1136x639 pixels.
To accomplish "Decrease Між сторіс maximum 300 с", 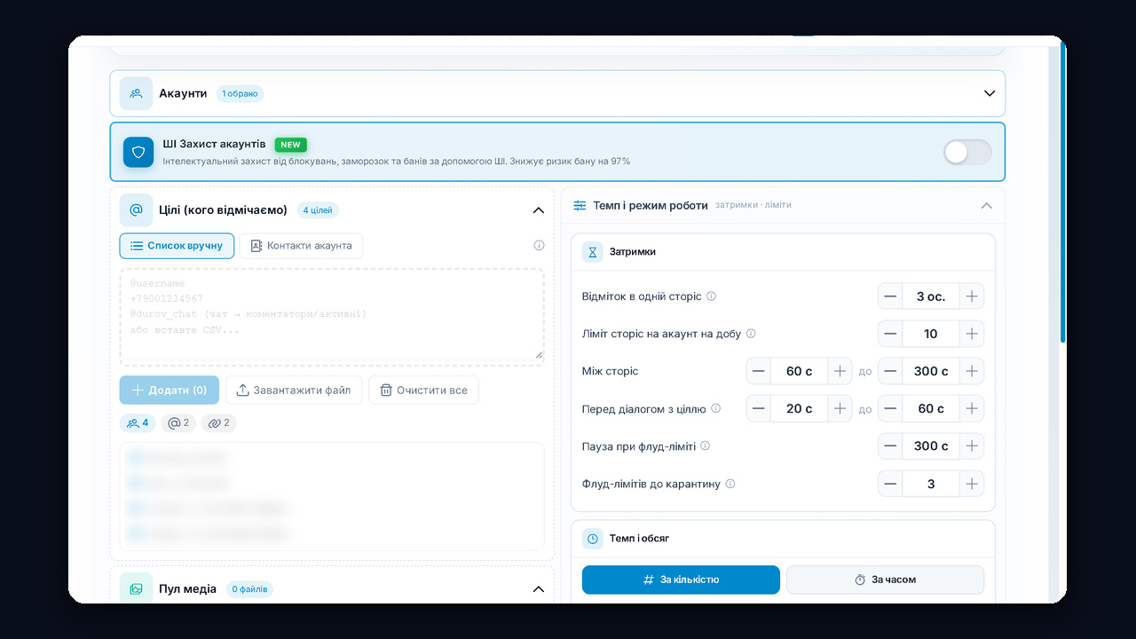I will [x=890, y=371].
